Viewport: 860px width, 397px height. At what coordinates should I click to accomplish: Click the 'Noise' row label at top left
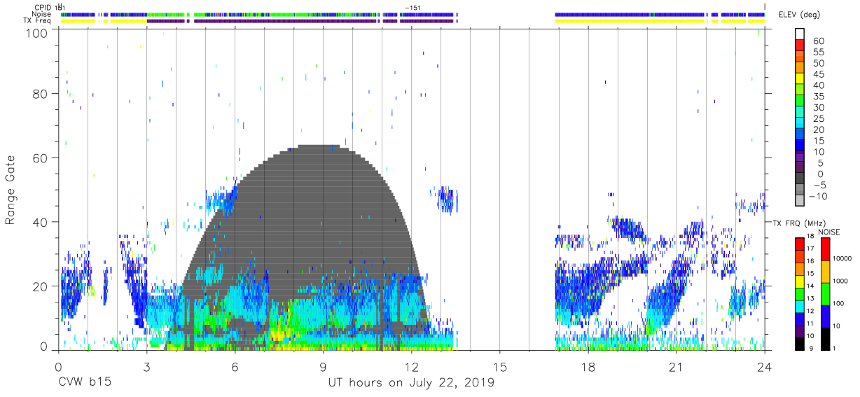(x=41, y=14)
